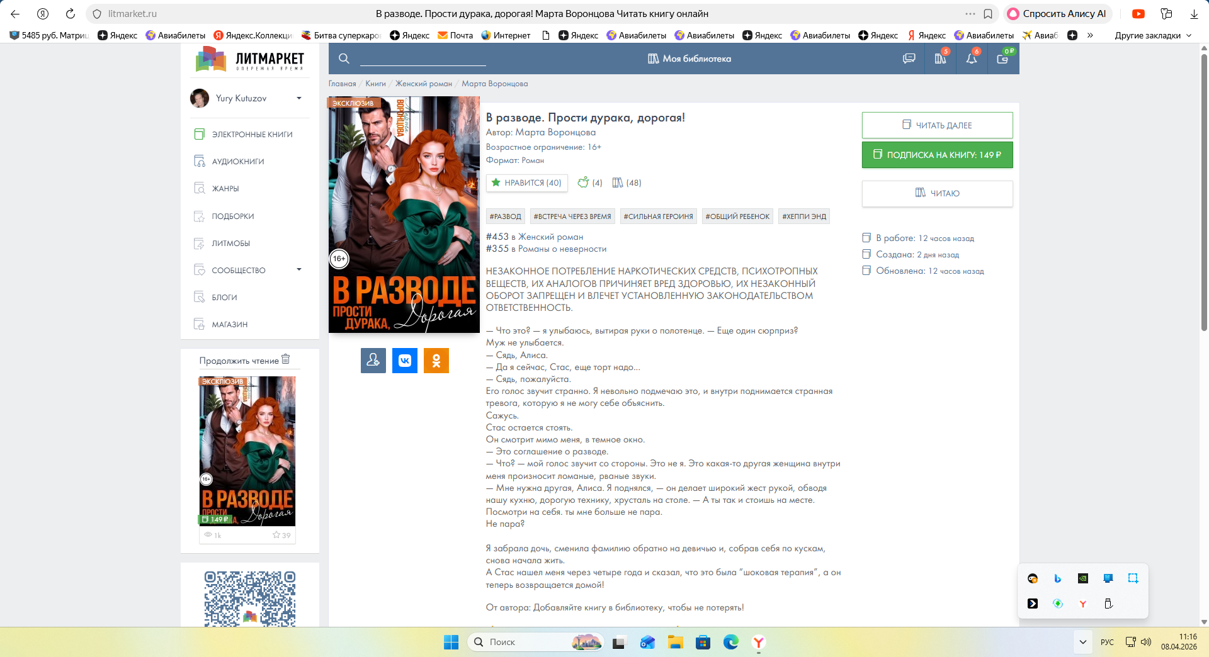Open the three-dot page menu in address bar
The width and height of the screenshot is (1209, 657).
point(970,14)
